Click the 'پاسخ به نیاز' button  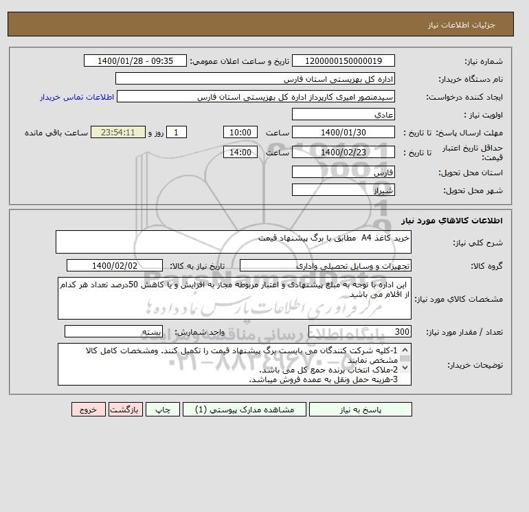click(360, 409)
